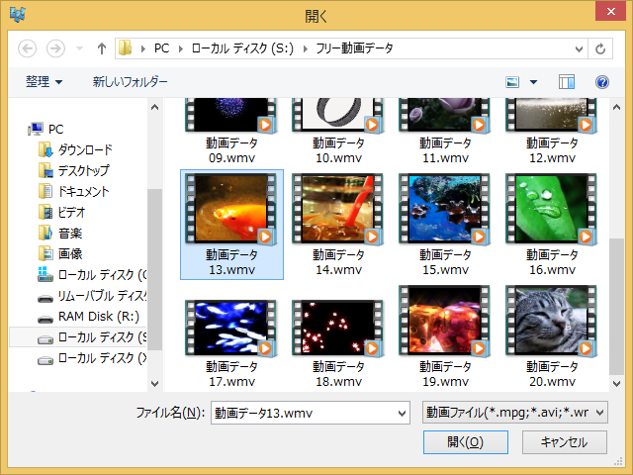Select the 動画データ17.wmv blue fish thumbnail
633x475 pixels.
coord(230,328)
